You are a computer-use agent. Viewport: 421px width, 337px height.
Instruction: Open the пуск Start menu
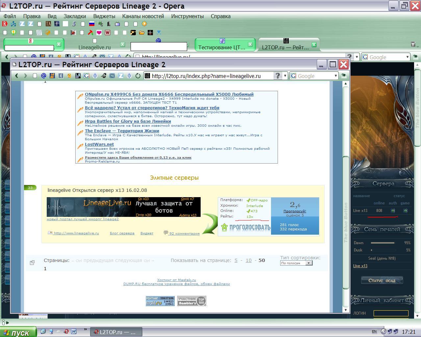pyautogui.click(x=18, y=332)
